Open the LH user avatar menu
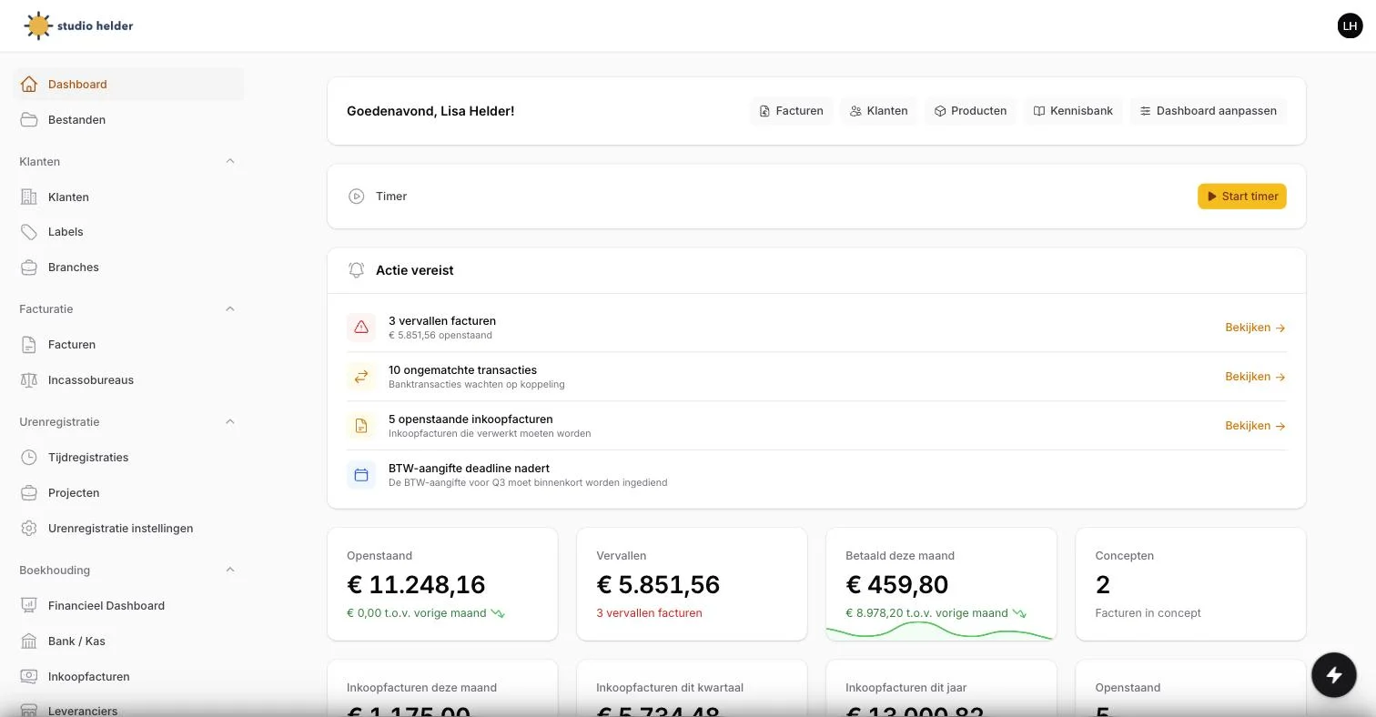The image size is (1376, 717). pyautogui.click(x=1350, y=25)
